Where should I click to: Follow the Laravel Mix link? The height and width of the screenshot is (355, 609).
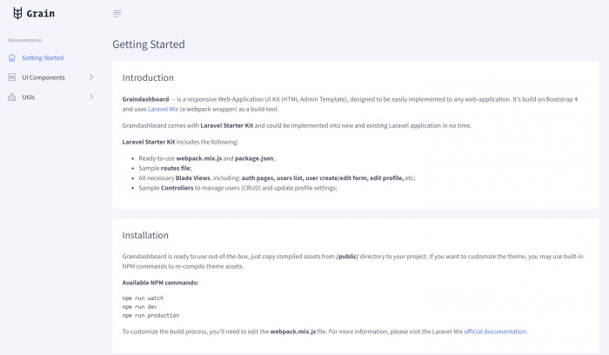(x=164, y=109)
